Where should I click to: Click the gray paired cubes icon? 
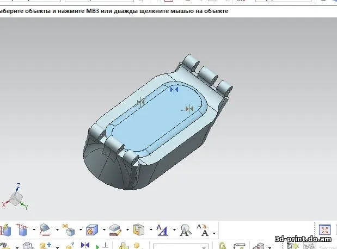259,246
